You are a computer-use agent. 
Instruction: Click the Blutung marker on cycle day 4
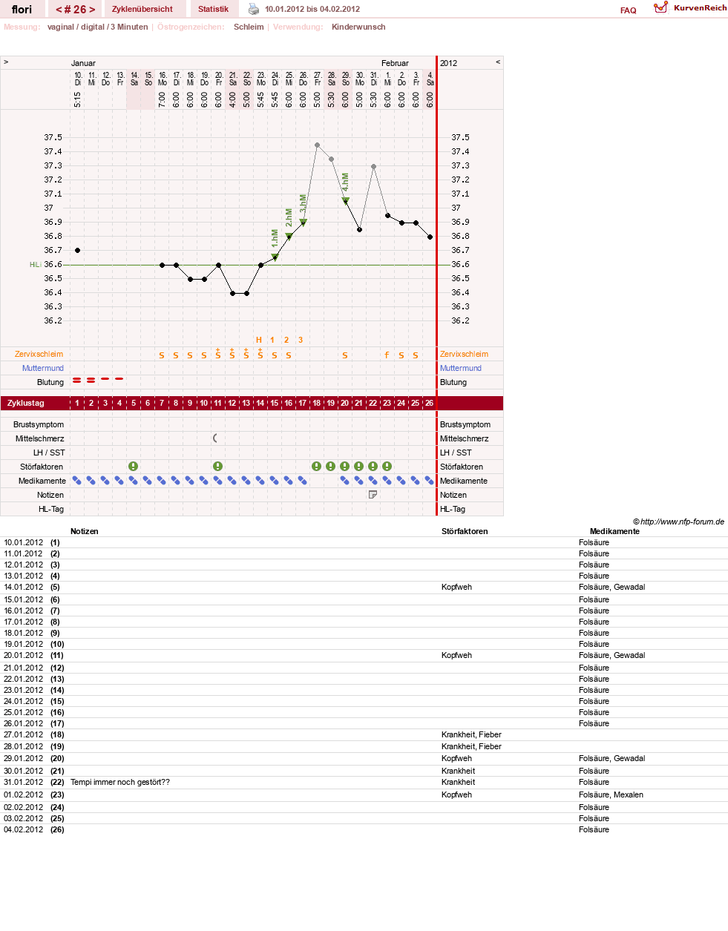coord(119,379)
